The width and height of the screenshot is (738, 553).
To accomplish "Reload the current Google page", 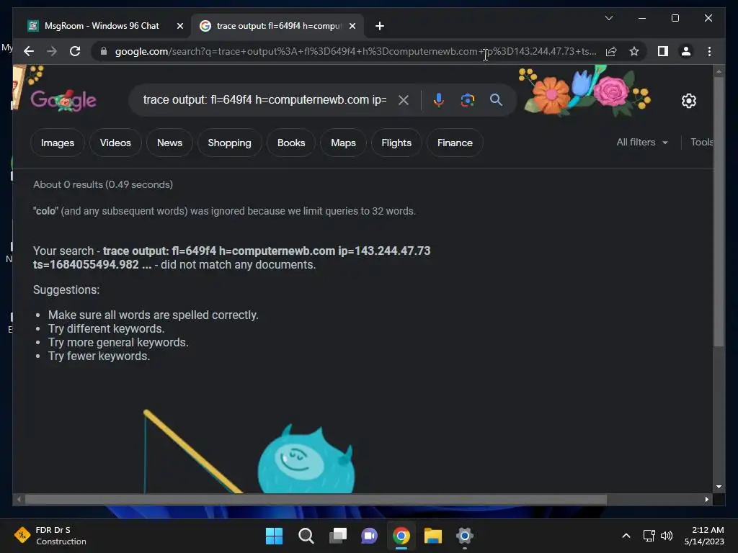I will pyautogui.click(x=75, y=51).
